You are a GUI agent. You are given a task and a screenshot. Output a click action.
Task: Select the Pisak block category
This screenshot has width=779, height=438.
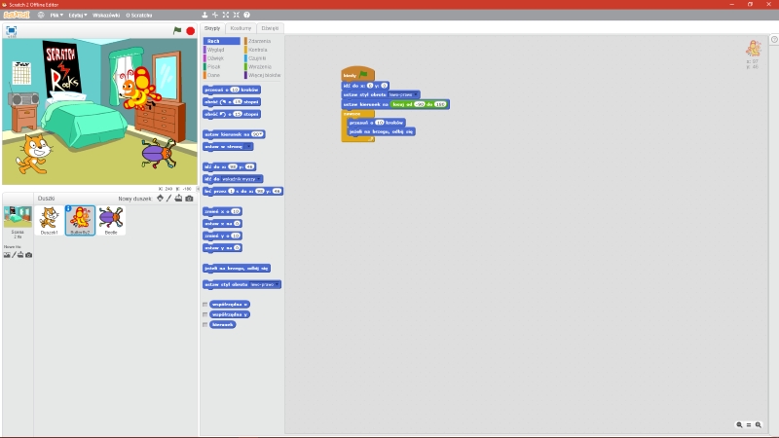213,66
